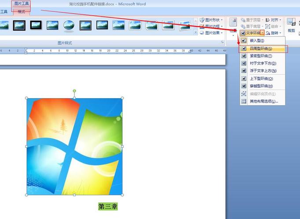Choose 紧密型环绕 tight wrapping
Screen dimensions: 300x219
click(x=262, y=56)
